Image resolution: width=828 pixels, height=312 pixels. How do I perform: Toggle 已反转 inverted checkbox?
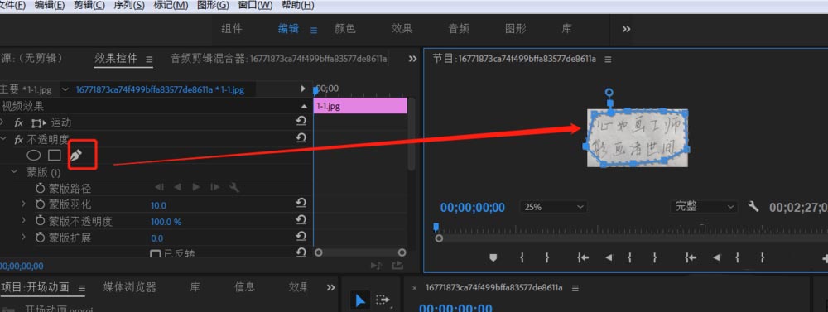(156, 254)
